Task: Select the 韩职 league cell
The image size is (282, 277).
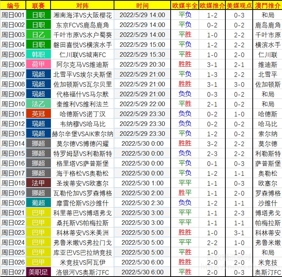Action: (x=38, y=54)
